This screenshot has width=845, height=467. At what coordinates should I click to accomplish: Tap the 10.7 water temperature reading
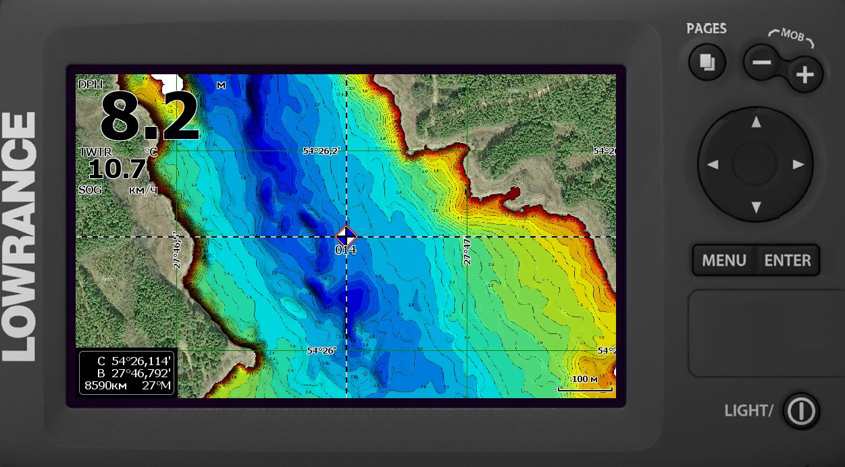[x=117, y=169]
